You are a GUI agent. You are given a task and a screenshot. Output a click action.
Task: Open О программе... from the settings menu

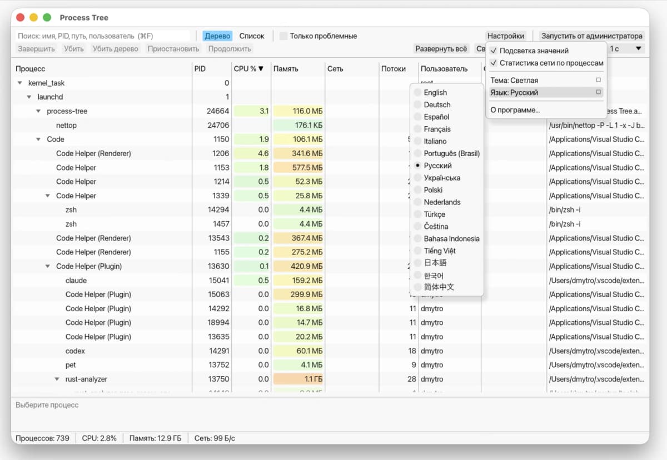515,110
